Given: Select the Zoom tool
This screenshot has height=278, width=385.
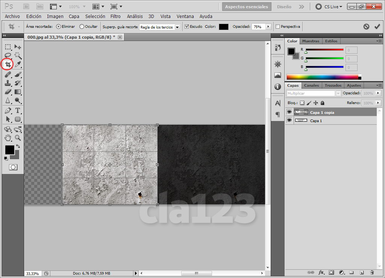Looking at the screenshot, I should click(x=18, y=138).
